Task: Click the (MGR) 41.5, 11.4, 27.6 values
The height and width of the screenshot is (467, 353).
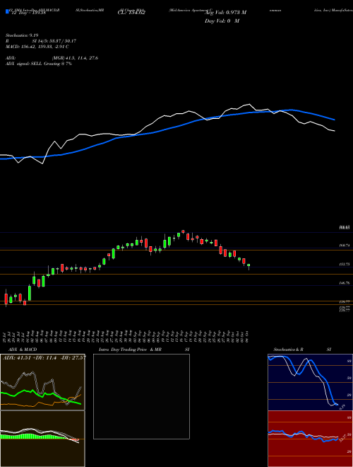Action: click(75, 58)
